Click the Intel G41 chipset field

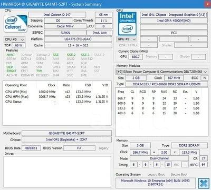(66, 139)
